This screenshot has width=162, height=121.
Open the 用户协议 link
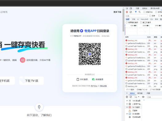point(94,86)
